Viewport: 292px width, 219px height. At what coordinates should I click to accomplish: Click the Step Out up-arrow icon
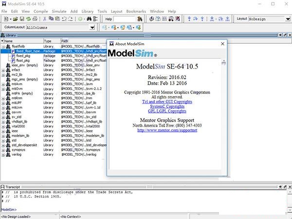(202, 19)
